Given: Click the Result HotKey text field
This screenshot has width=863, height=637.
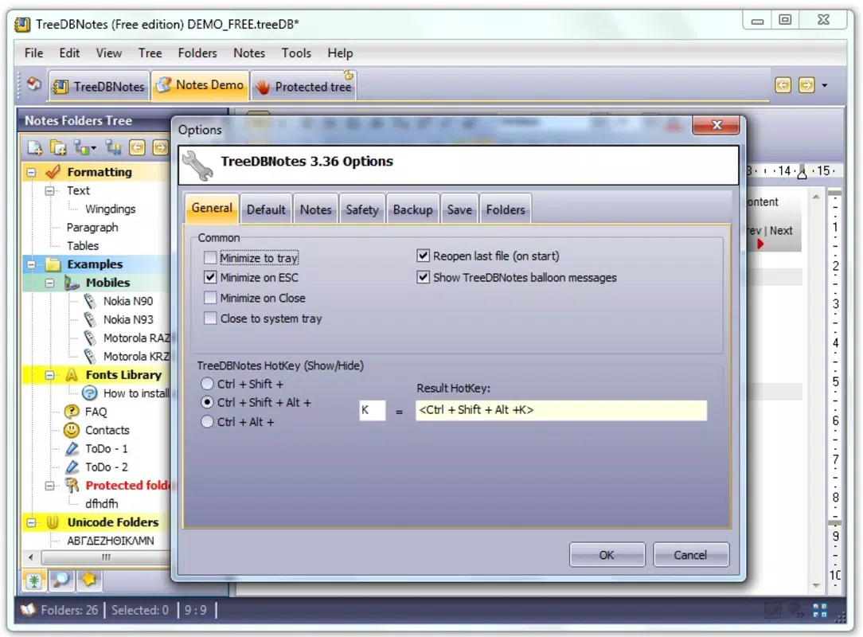Looking at the screenshot, I should click(560, 410).
